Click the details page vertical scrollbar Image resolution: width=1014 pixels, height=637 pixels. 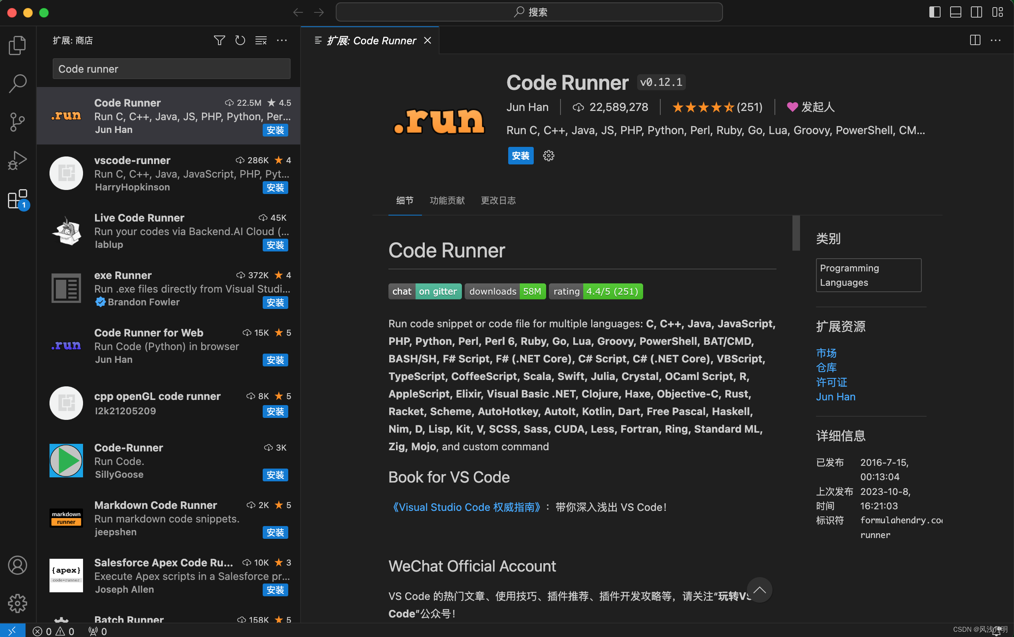pos(796,233)
